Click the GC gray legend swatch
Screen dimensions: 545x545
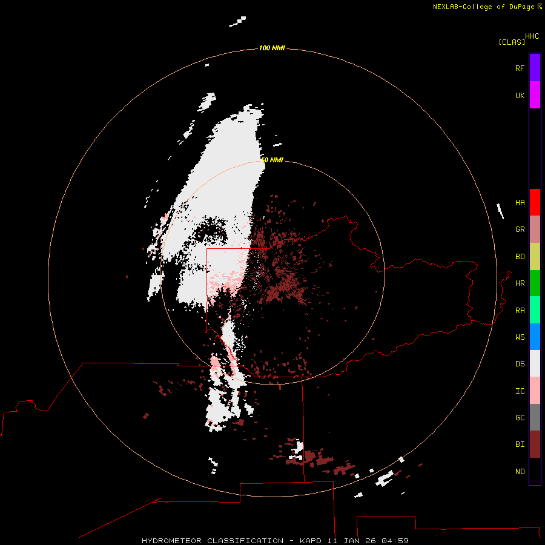(535, 417)
